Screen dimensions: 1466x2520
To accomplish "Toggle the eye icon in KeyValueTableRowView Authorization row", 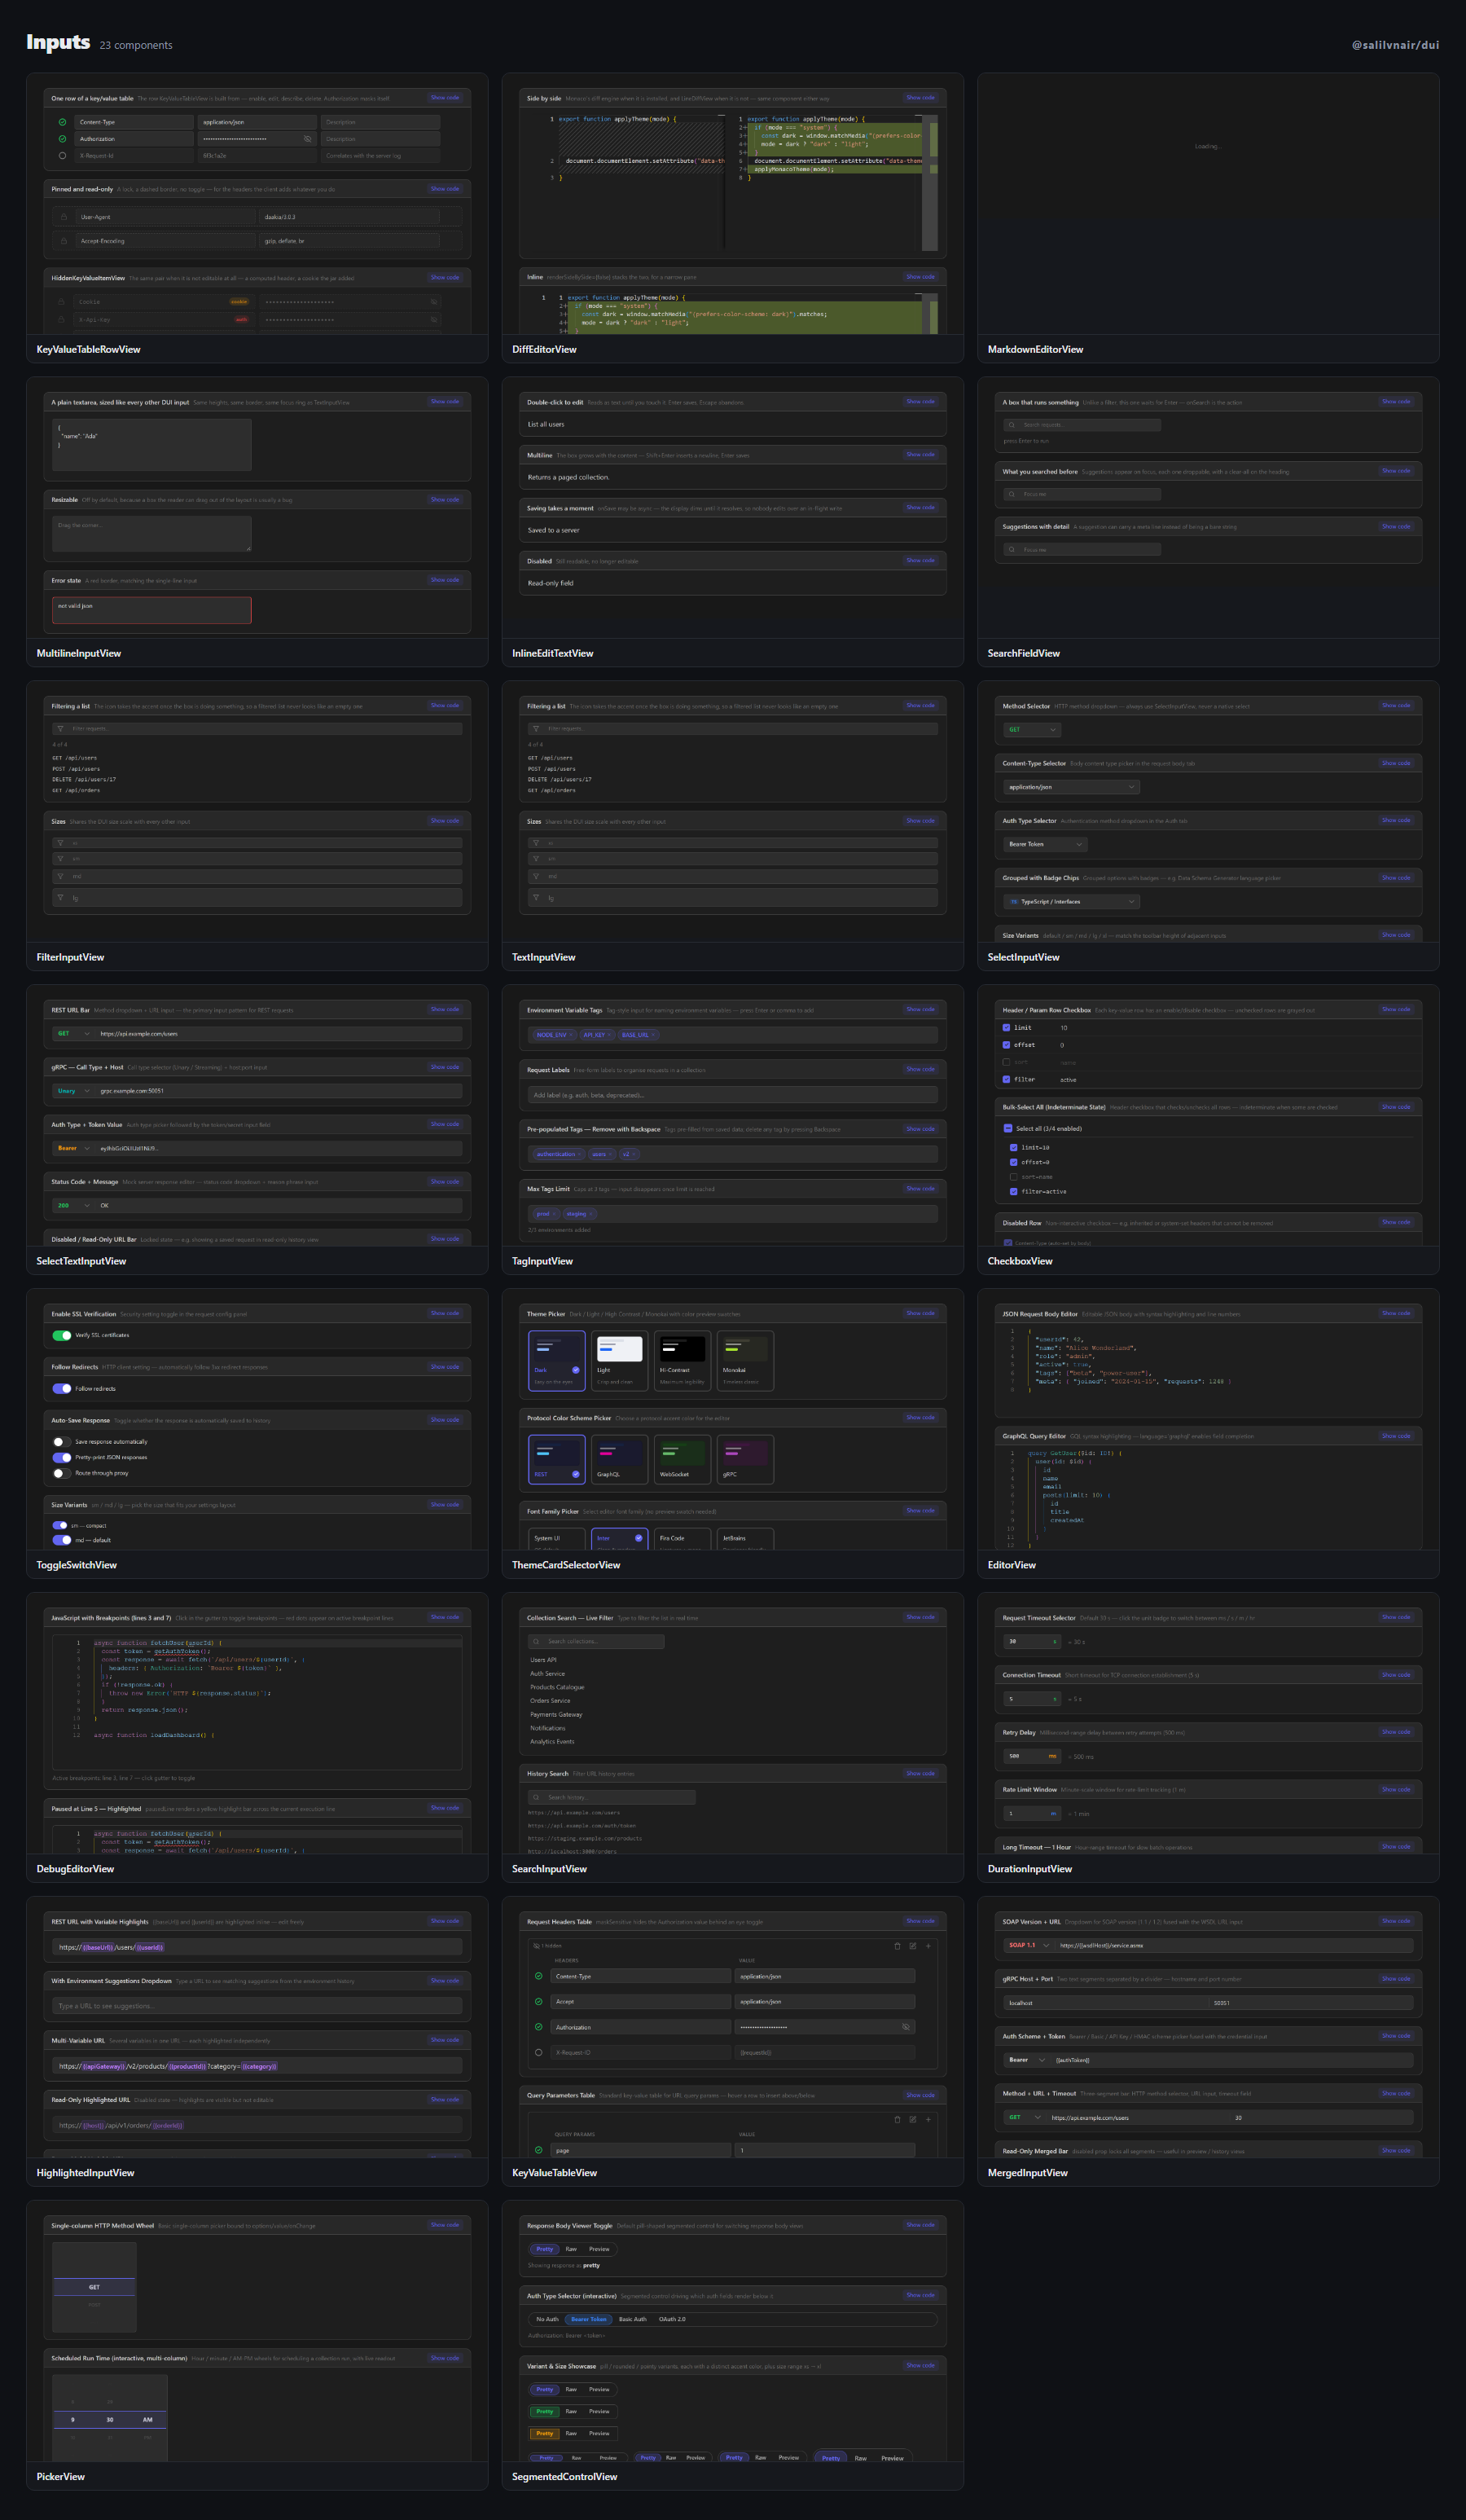I will point(307,139).
